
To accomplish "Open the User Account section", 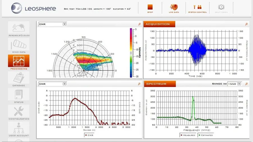I will [x=19, y=128].
